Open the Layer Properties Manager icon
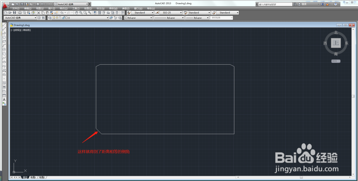The image size is (358, 181). (x=49, y=18)
